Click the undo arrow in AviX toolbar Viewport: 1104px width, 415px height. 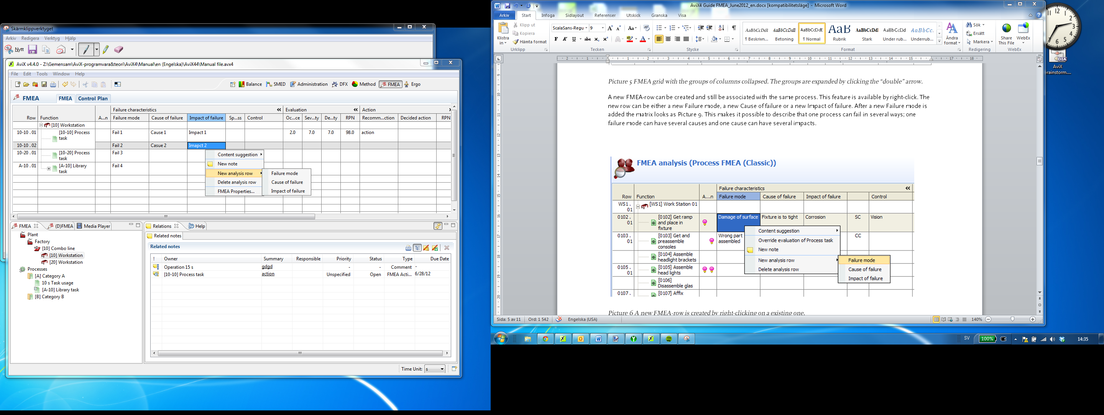tap(65, 84)
